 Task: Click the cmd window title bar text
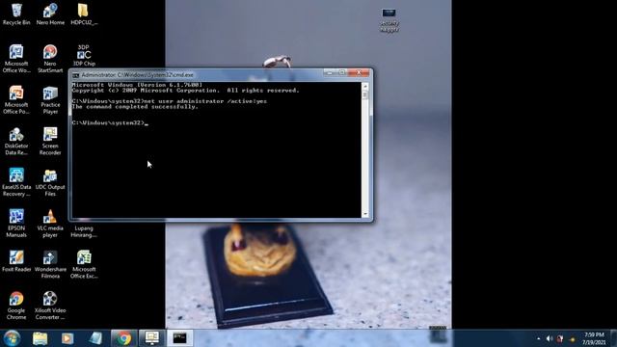pyautogui.click(x=137, y=75)
